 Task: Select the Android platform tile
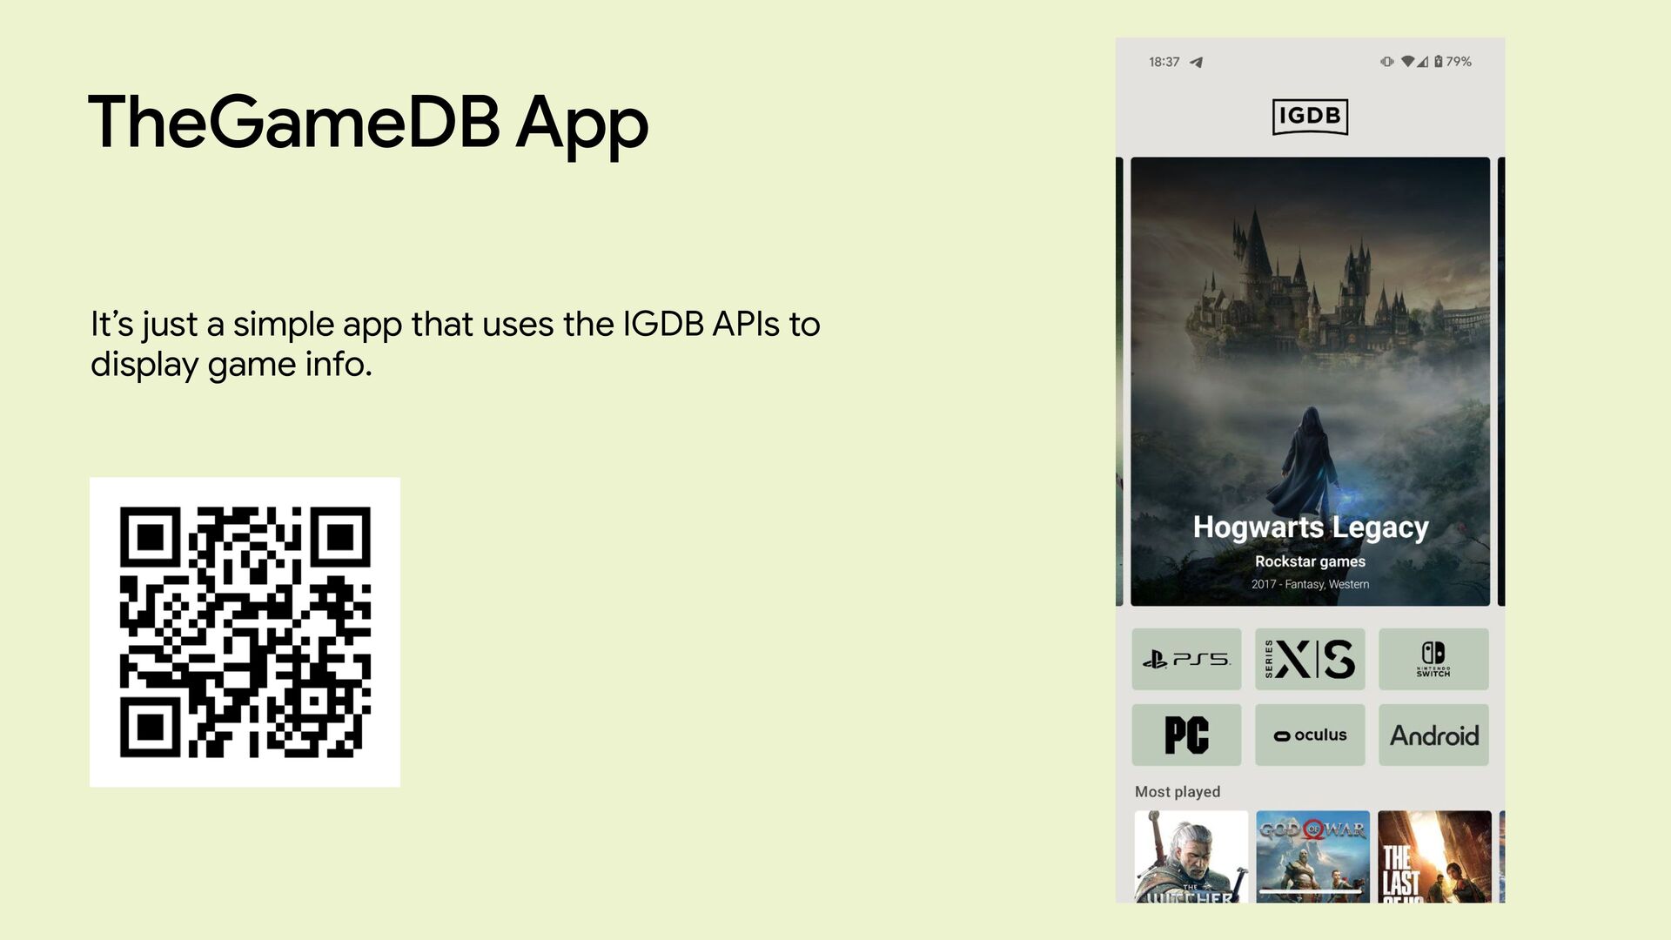tap(1433, 735)
